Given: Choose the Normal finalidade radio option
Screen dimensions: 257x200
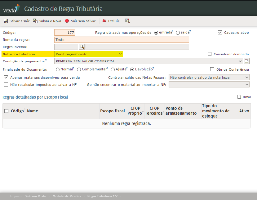Looking at the screenshot, I should tap(58, 69).
